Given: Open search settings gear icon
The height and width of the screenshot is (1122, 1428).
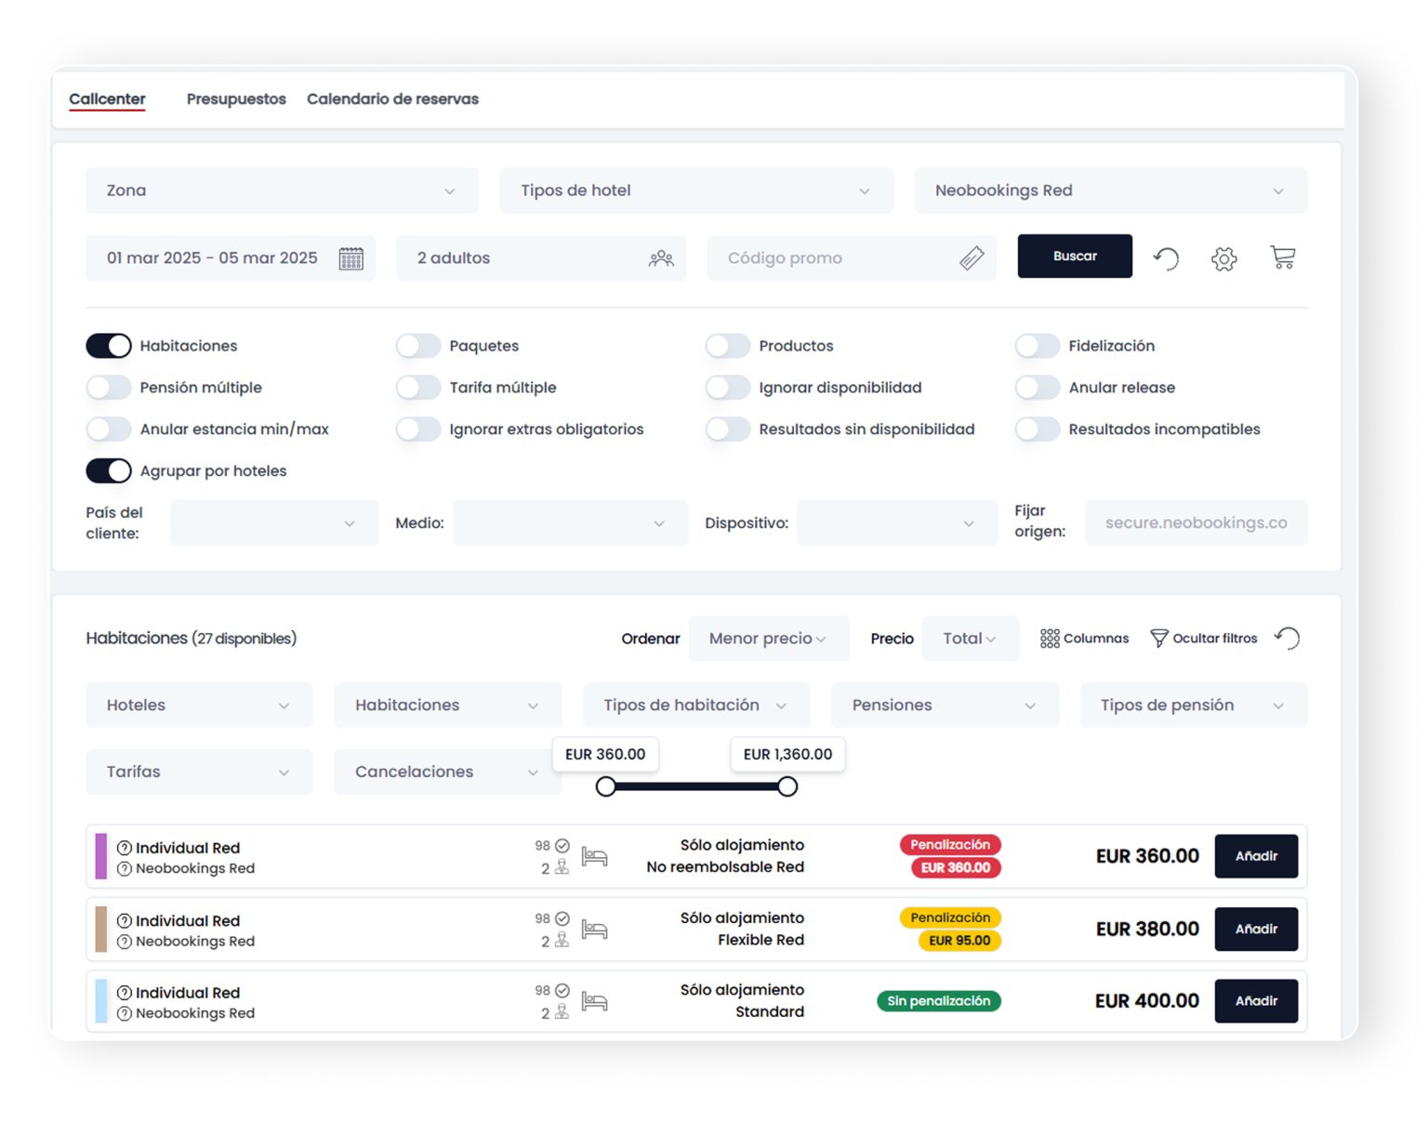Looking at the screenshot, I should (1223, 258).
